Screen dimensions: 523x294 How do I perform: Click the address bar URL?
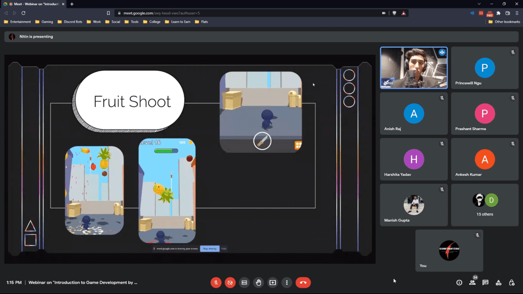[x=161, y=13]
